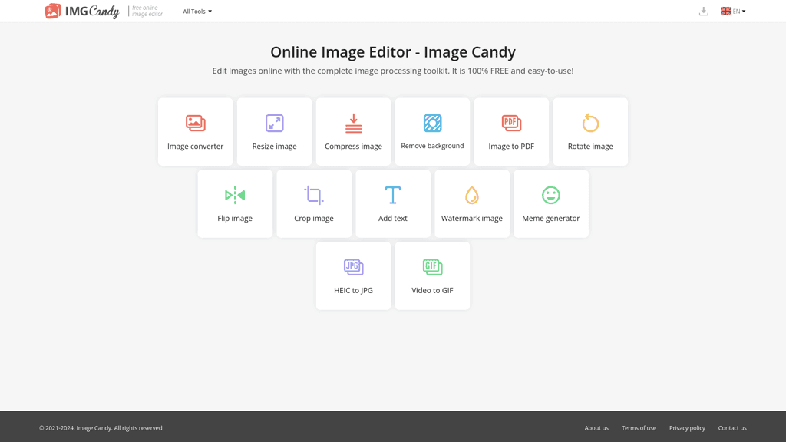
Task: Click the Rotate image icon
Action: [590, 123]
